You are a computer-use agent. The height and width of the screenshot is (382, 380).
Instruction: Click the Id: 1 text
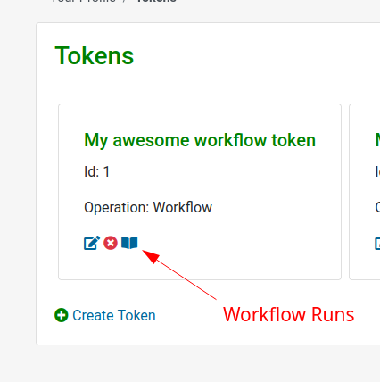coord(97,171)
